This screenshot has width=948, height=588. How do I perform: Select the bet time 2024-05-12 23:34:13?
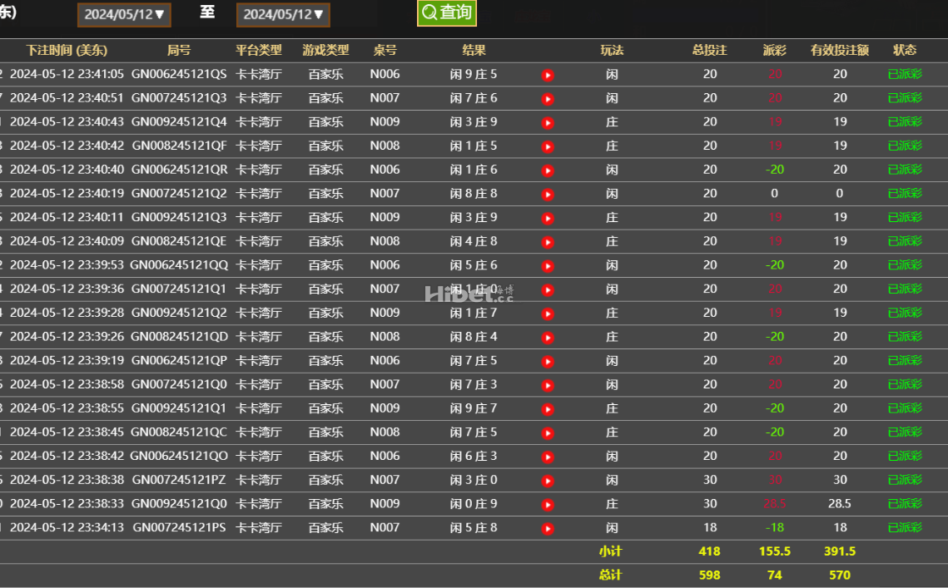[67, 527]
